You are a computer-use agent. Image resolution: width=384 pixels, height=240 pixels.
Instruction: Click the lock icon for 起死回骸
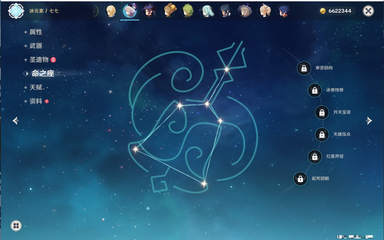point(300,179)
